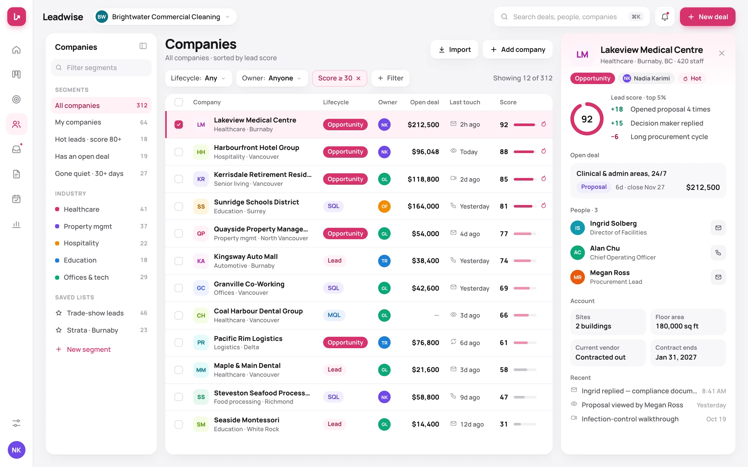748x467 pixels.
Task: Email Ingrid Solberg using envelope icon
Action: click(x=718, y=228)
